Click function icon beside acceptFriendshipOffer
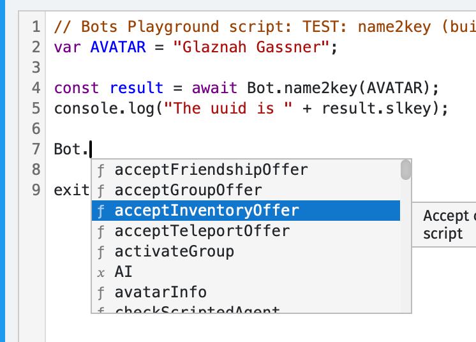The height and width of the screenshot is (342, 476). pos(101,170)
